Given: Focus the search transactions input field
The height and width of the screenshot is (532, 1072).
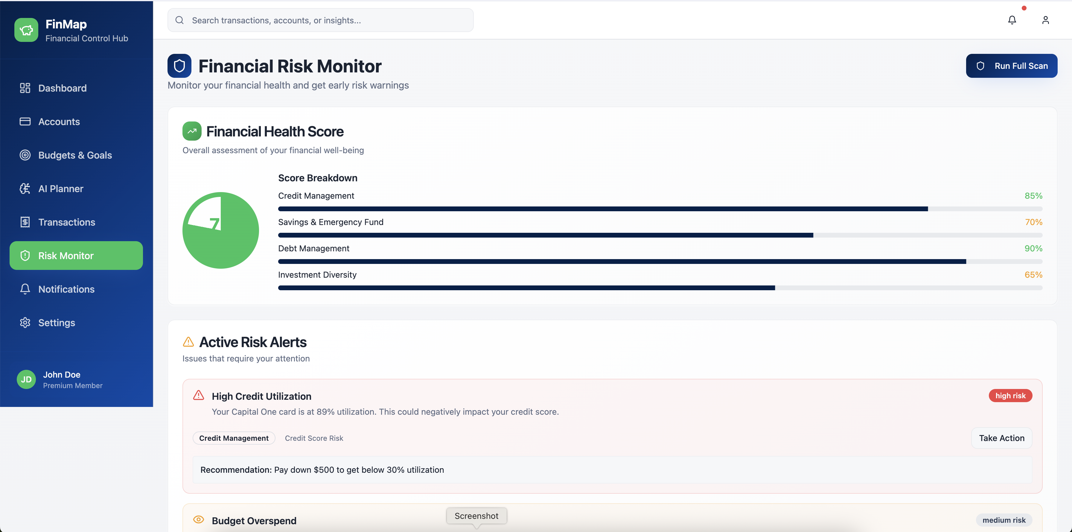Looking at the screenshot, I should click(320, 20).
